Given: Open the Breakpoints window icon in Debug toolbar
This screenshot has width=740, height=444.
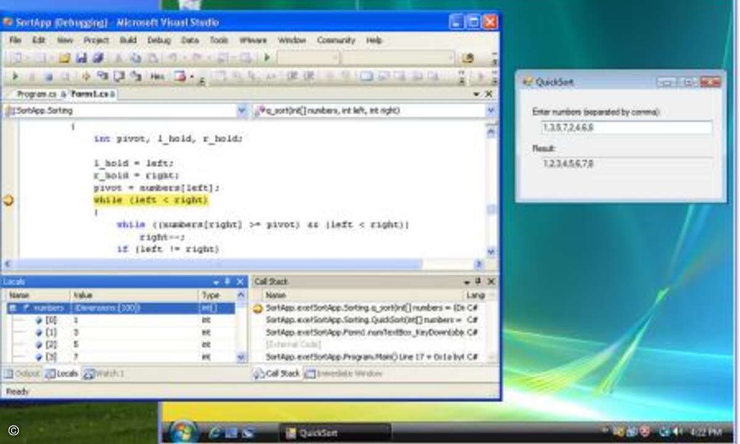Looking at the screenshot, I should (x=179, y=76).
